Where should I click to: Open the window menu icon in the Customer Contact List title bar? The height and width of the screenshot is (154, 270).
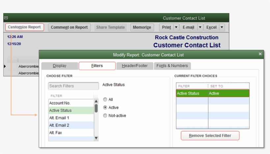(x=6, y=18)
